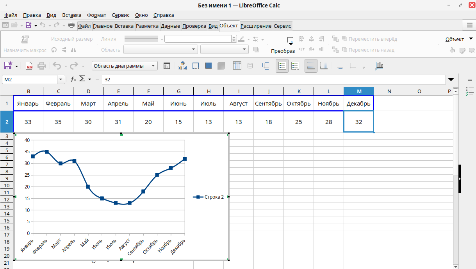
Task: Open the Формат menu
Action: pyautogui.click(x=96, y=15)
